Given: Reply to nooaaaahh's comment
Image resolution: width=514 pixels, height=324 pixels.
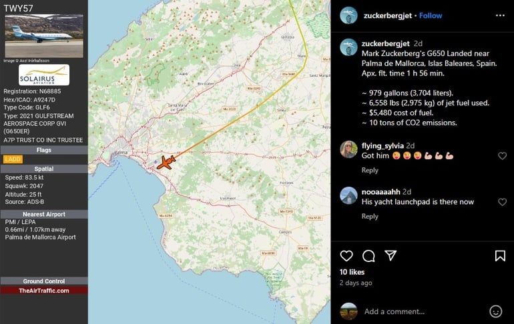Looking at the screenshot, I should [370, 216].
